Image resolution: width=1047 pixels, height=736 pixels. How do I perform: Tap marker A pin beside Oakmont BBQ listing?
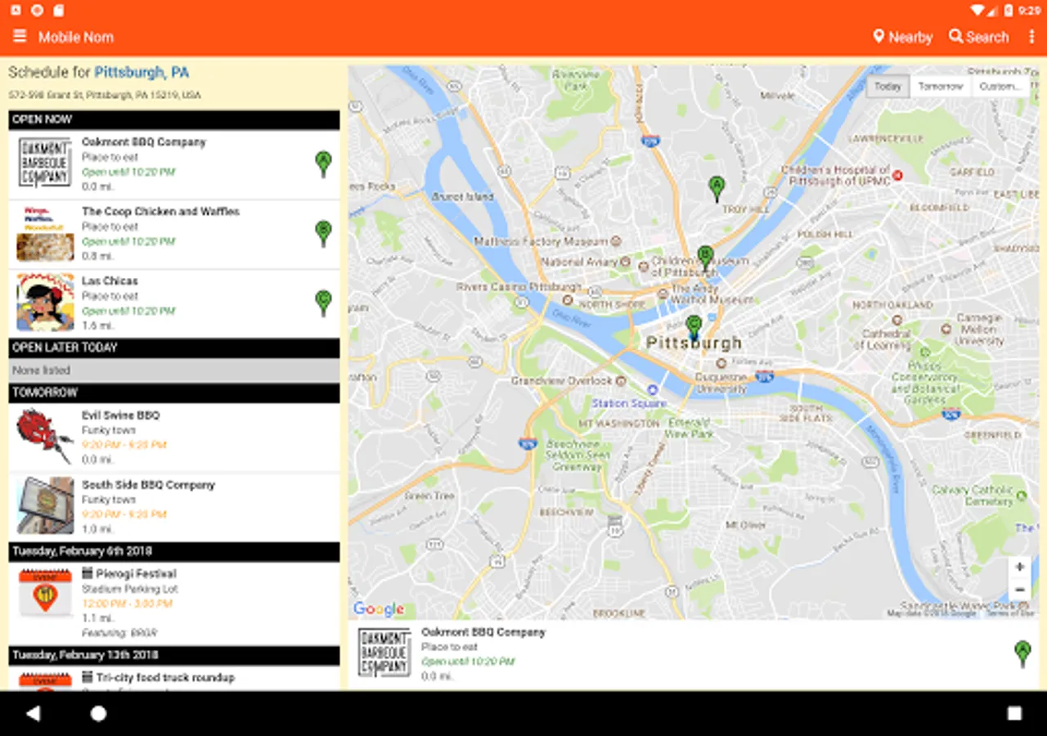click(x=323, y=164)
